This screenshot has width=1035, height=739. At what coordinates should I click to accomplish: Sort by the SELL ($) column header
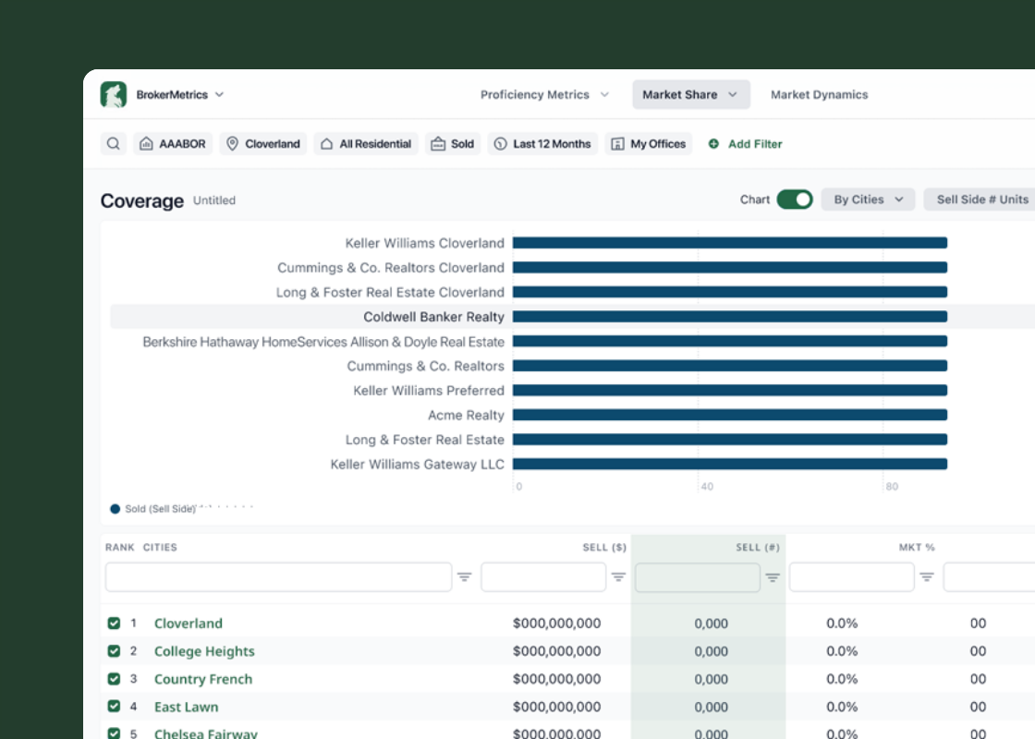point(604,547)
